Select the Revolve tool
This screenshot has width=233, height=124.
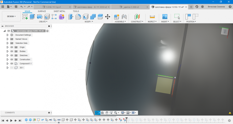click(40, 17)
